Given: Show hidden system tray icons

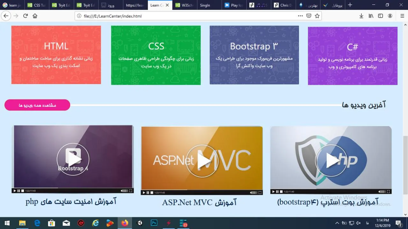Looking at the screenshot, I should click(x=337, y=223).
